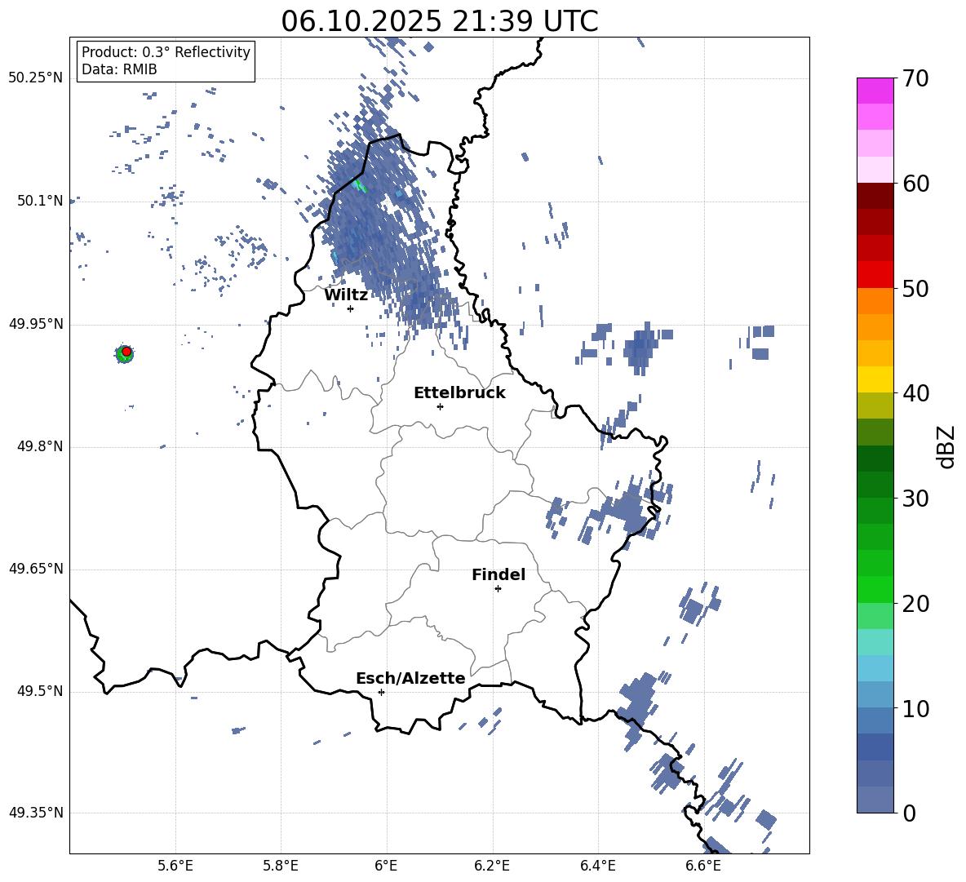Click the Ettelbruck location cross marker
Image resolution: width=966 pixels, height=882 pixels.
point(440,406)
